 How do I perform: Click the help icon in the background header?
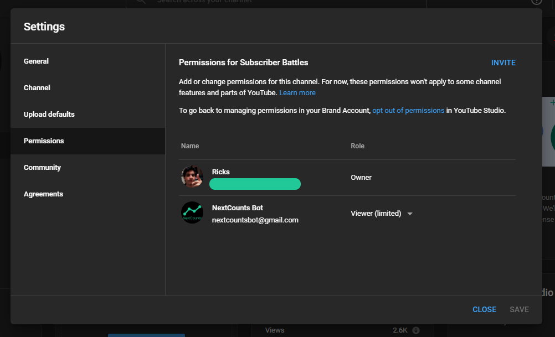click(x=536, y=2)
